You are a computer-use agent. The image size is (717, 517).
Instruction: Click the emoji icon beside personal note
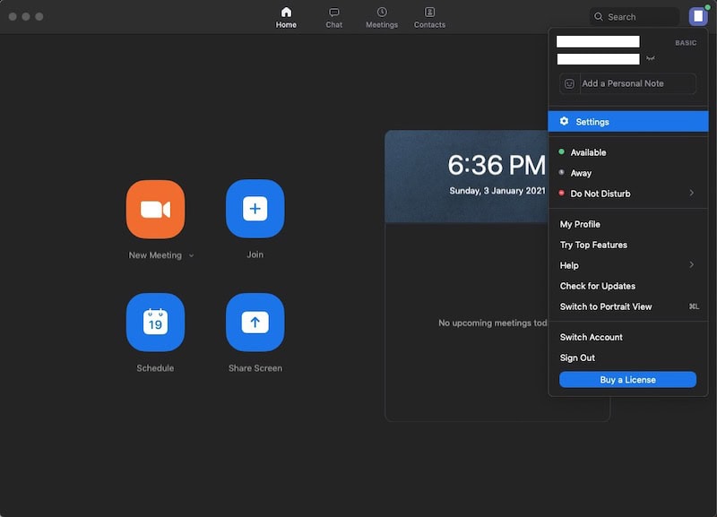pyautogui.click(x=569, y=83)
